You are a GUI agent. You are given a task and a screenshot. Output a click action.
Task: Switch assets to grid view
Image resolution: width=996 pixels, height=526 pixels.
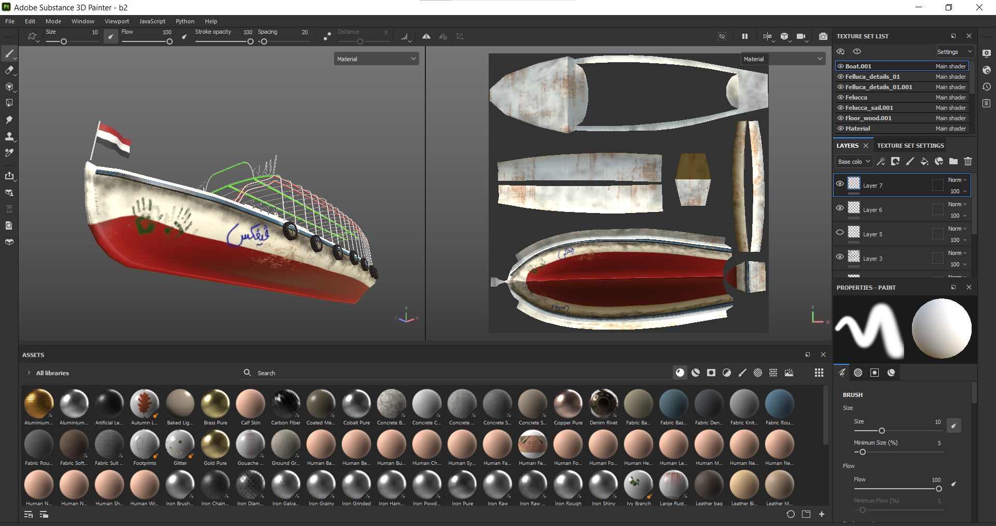click(819, 373)
